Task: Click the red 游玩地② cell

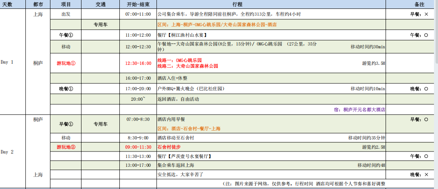Action: 66,147
